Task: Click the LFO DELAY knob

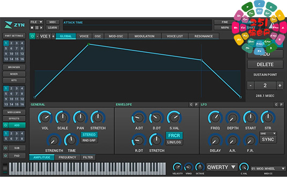Action: 215,141
